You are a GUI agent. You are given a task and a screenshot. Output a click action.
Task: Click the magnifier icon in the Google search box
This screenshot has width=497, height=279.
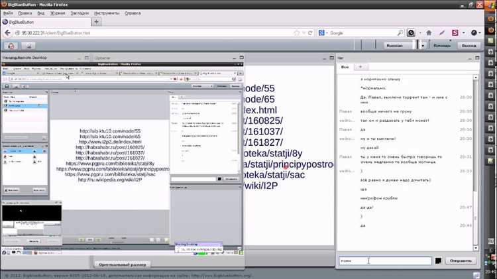tap(400, 32)
